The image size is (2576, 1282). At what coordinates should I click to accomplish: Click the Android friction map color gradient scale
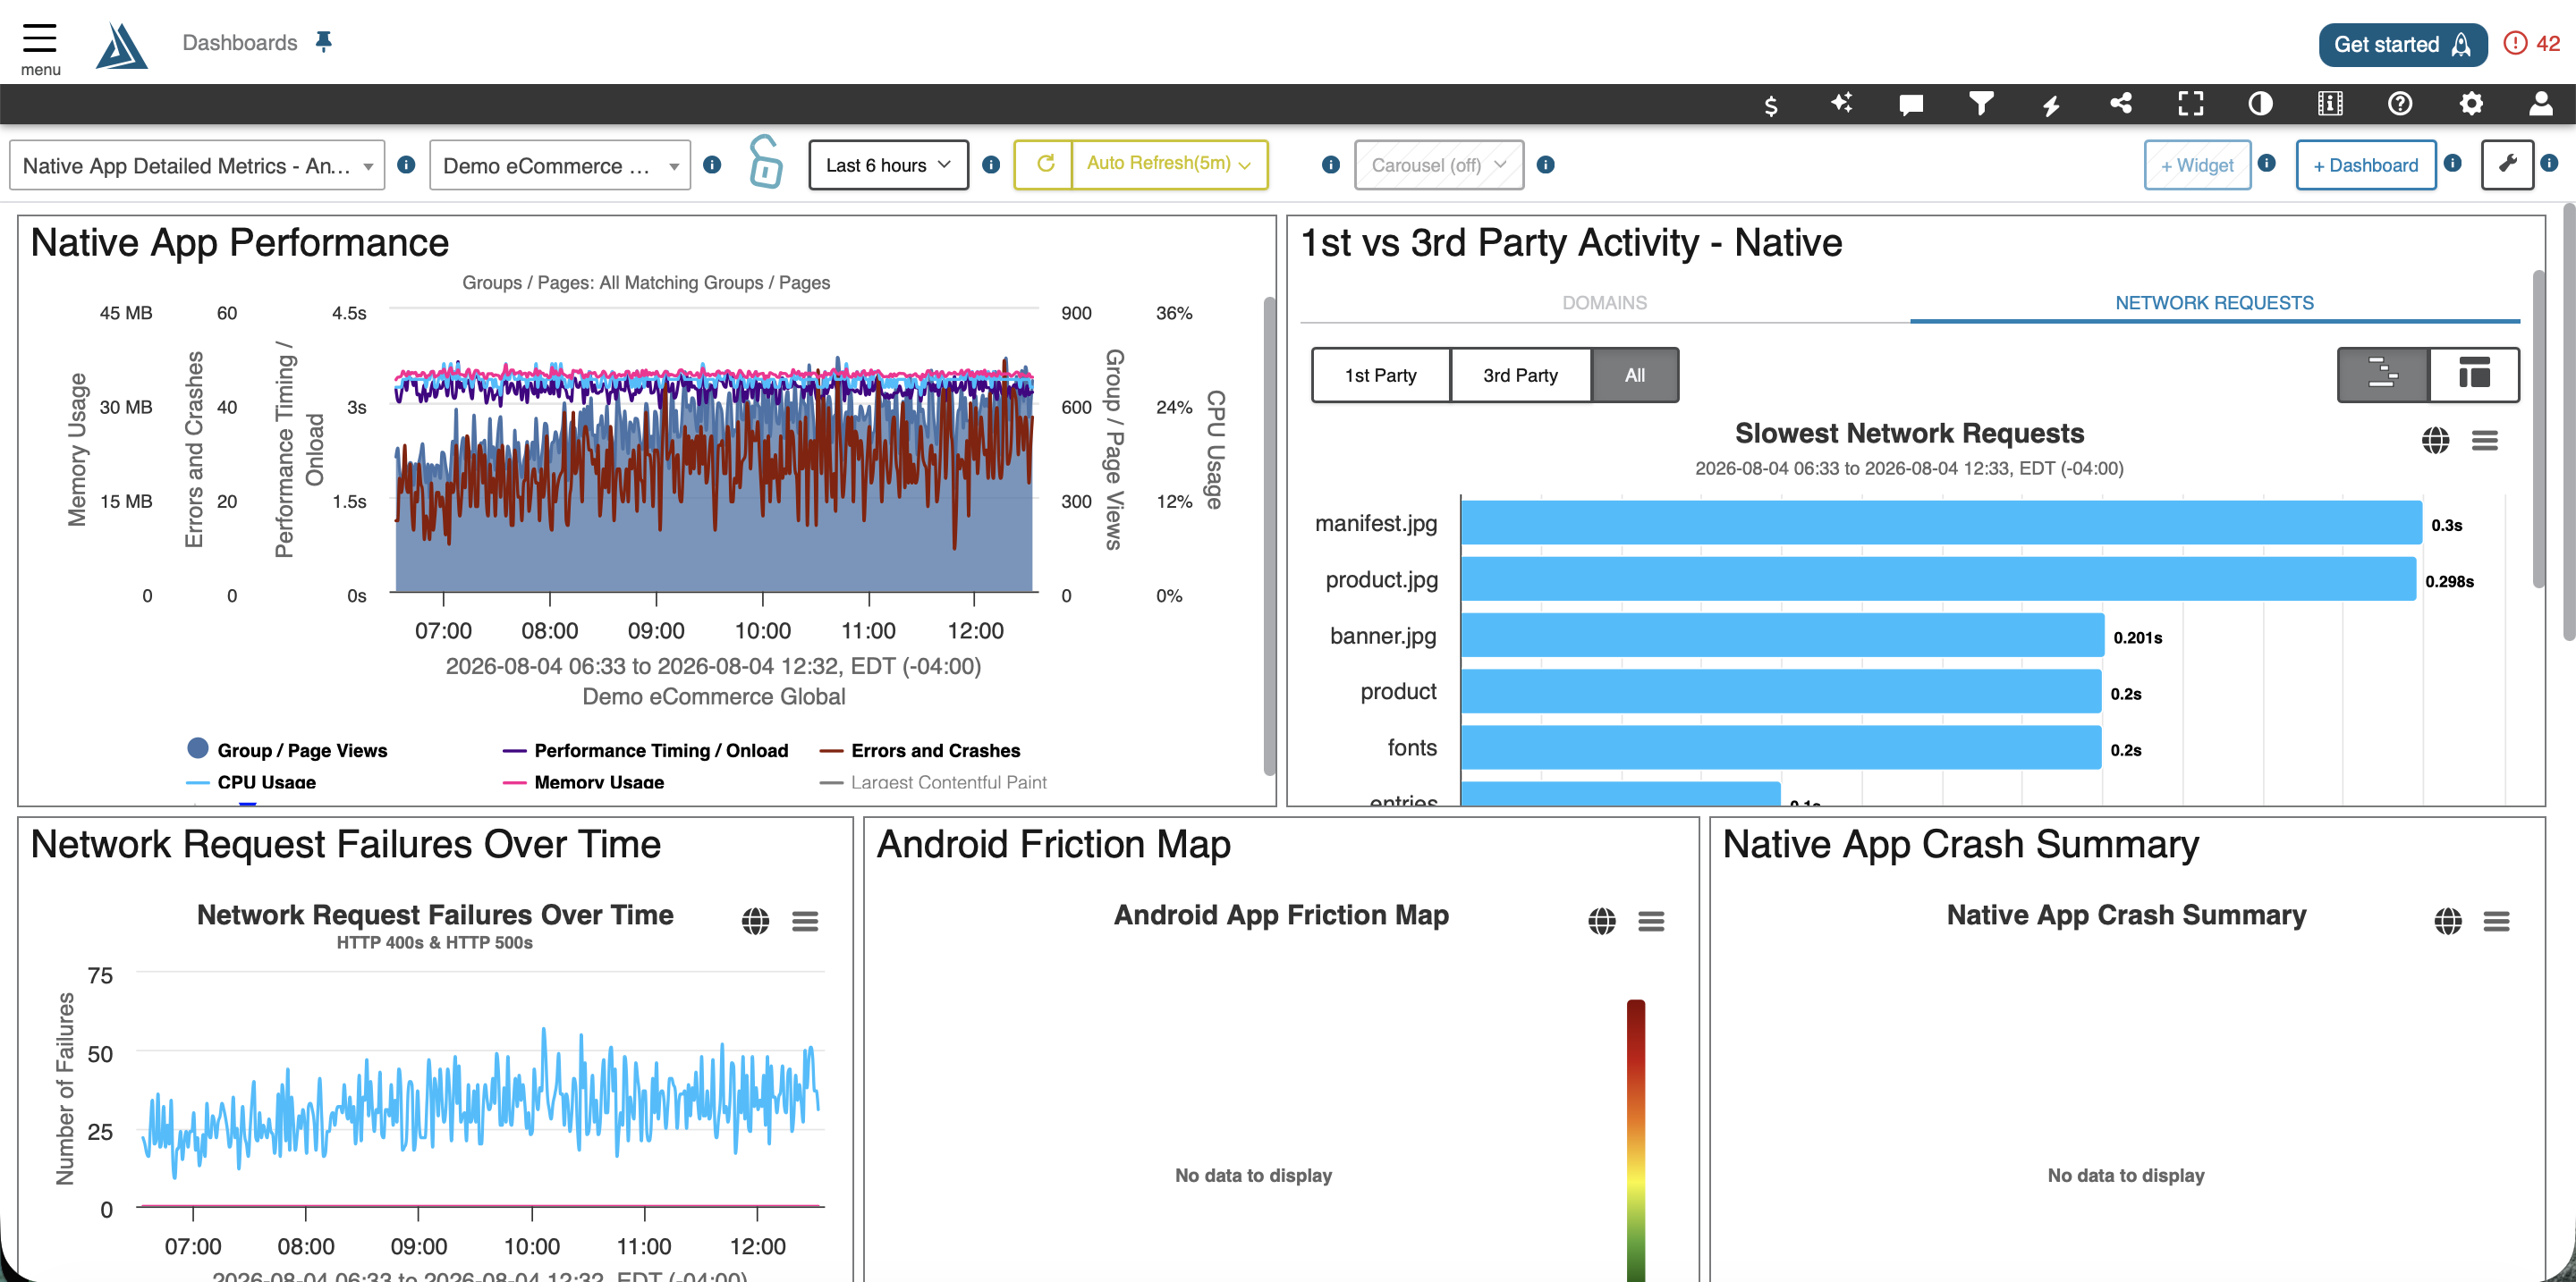(1635, 1139)
